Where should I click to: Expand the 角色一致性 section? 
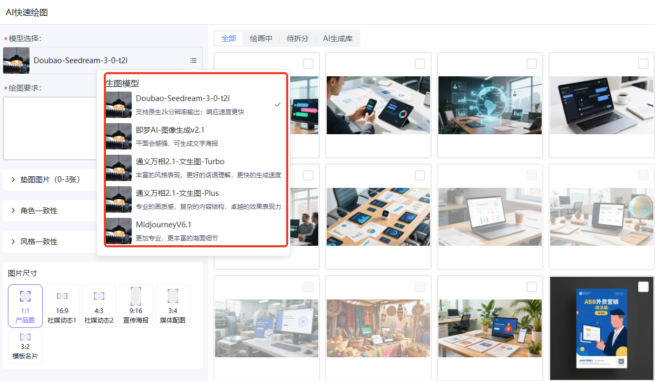pyautogui.click(x=14, y=210)
